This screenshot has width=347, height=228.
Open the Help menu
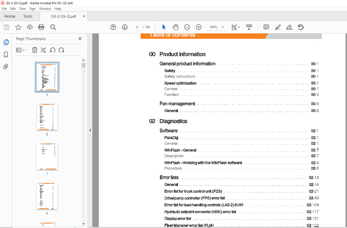(x=58, y=9)
